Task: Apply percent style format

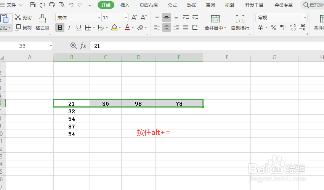Action: click(x=274, y=27)
